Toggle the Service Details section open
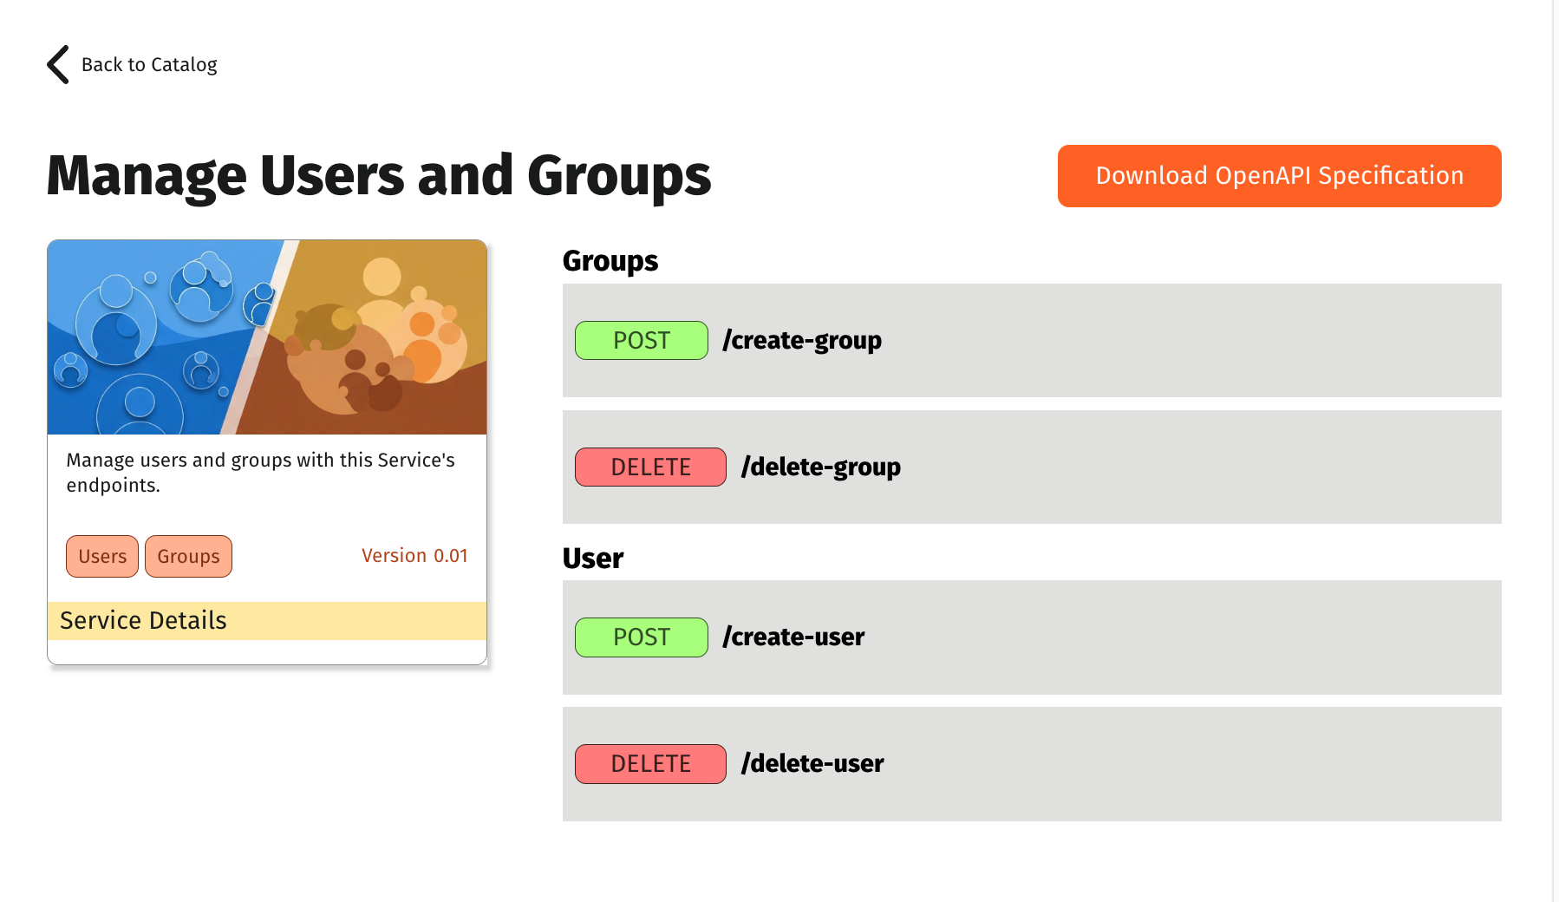The height and width of the screenshot is (902, 1559). point(143,620)
